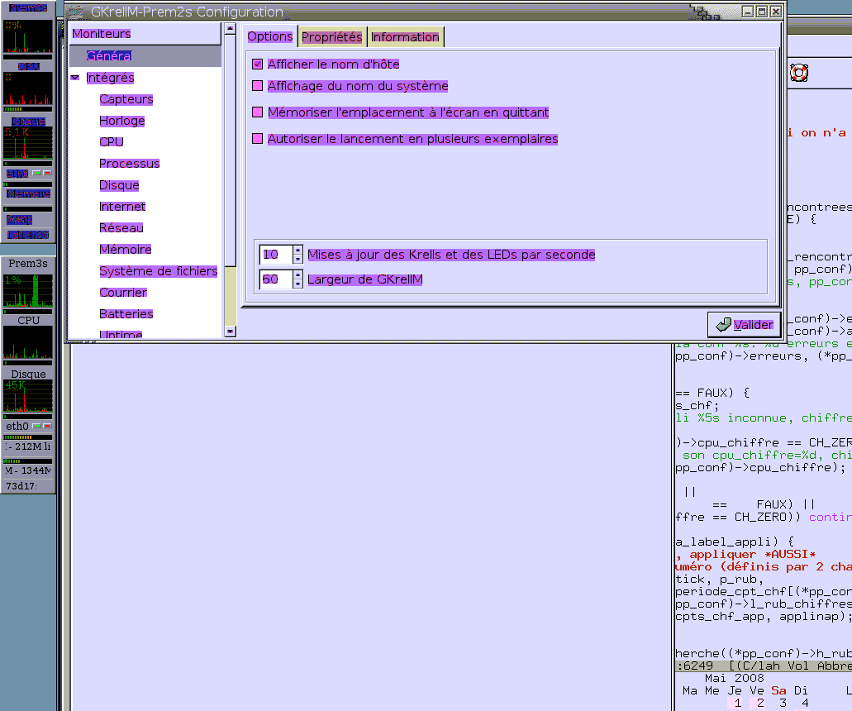This screenshot has height=711, width=852.
Task: Enable Affichage du nom du système
Action: (258, 86)
